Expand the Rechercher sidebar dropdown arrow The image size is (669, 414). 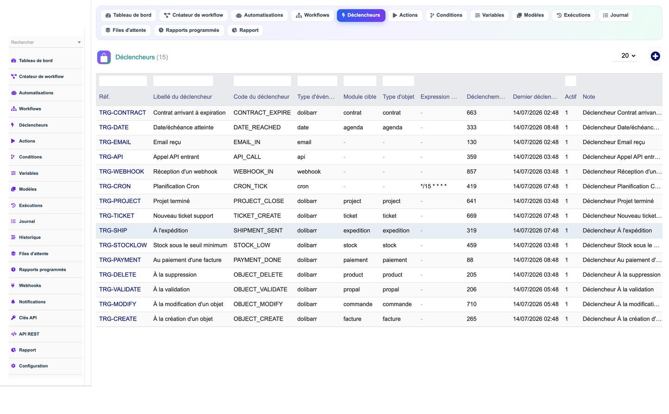point(79,43)
